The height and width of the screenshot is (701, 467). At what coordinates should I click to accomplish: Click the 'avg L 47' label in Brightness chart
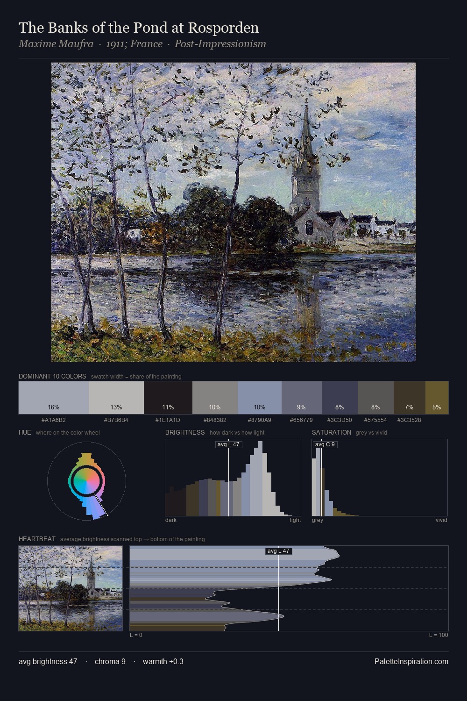coord(228,444)
